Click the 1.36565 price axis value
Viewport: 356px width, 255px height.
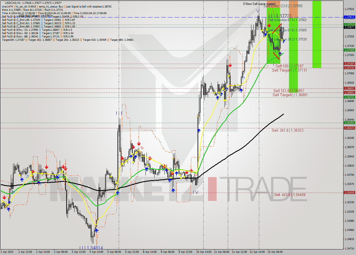click(x=350, y=110)
